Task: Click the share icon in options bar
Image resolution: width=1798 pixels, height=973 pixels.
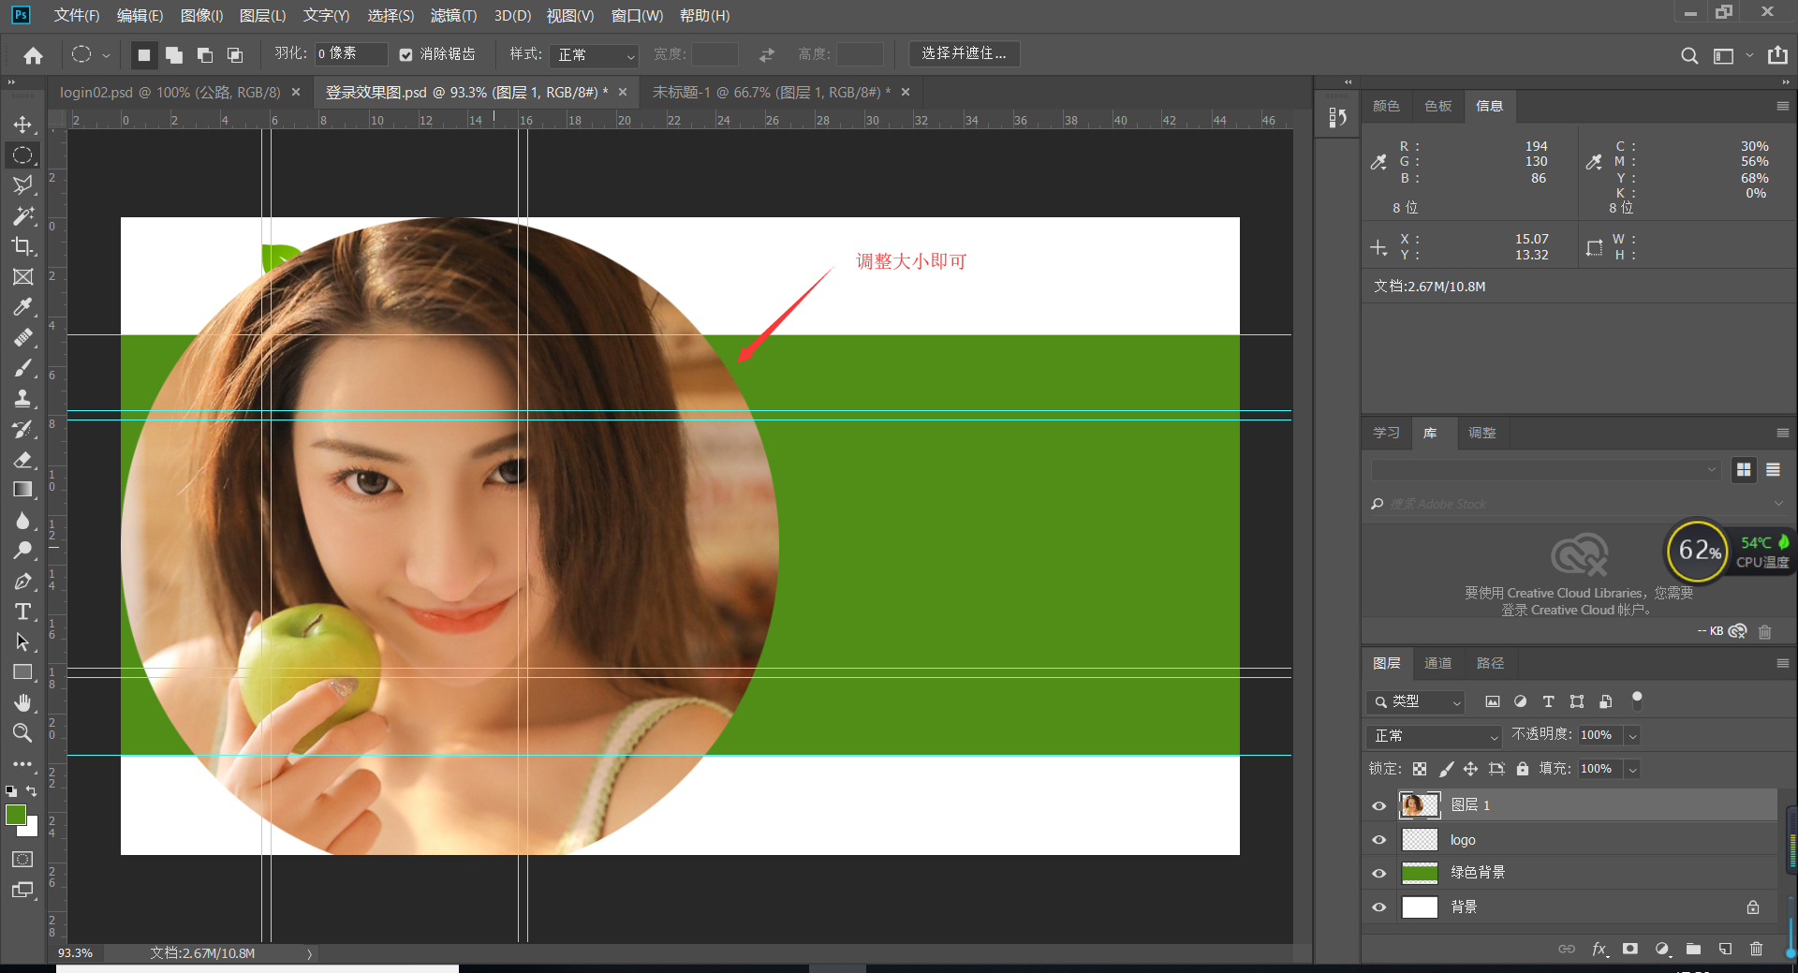Action: 1777,55
